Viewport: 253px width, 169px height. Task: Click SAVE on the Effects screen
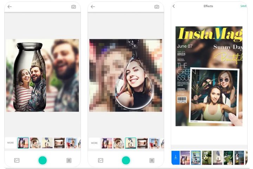click(244, 6)
